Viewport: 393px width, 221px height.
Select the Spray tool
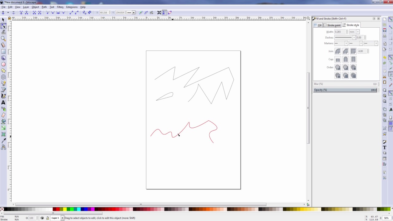click(x=3, y=109)
